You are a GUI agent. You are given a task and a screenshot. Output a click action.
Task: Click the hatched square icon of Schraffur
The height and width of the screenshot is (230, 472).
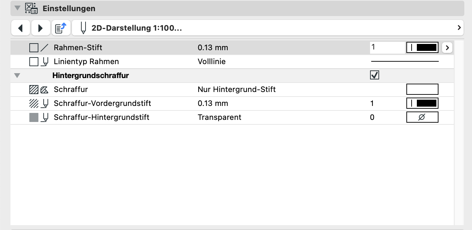[34, 90]
